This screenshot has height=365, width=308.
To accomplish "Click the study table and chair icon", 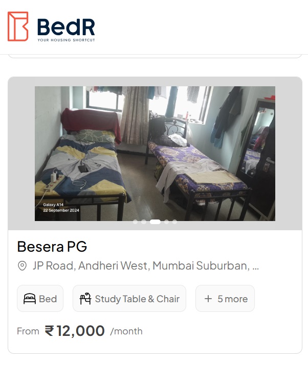I will click(x=85, y=299).
